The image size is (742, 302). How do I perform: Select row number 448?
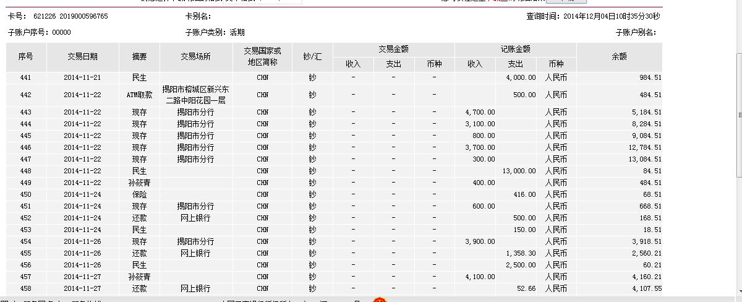click(x=25, y=171)
